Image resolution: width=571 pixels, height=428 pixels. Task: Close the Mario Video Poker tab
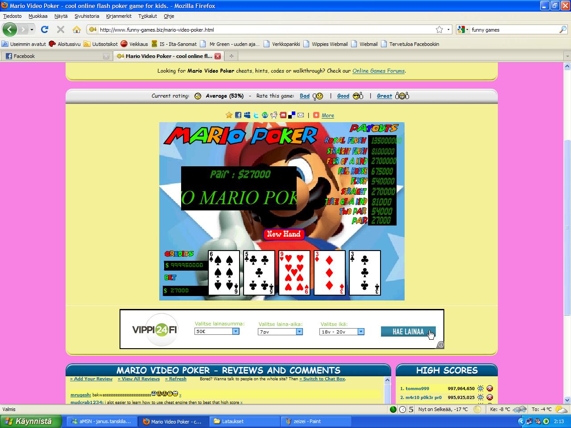(x=218, y=56)
